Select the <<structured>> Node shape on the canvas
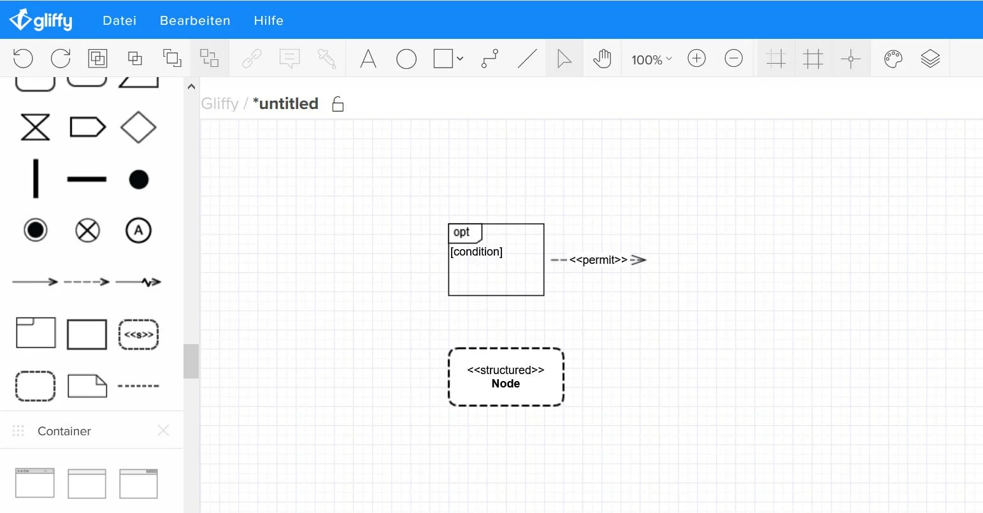Screen dimensions: 983x513 (506, 377)
